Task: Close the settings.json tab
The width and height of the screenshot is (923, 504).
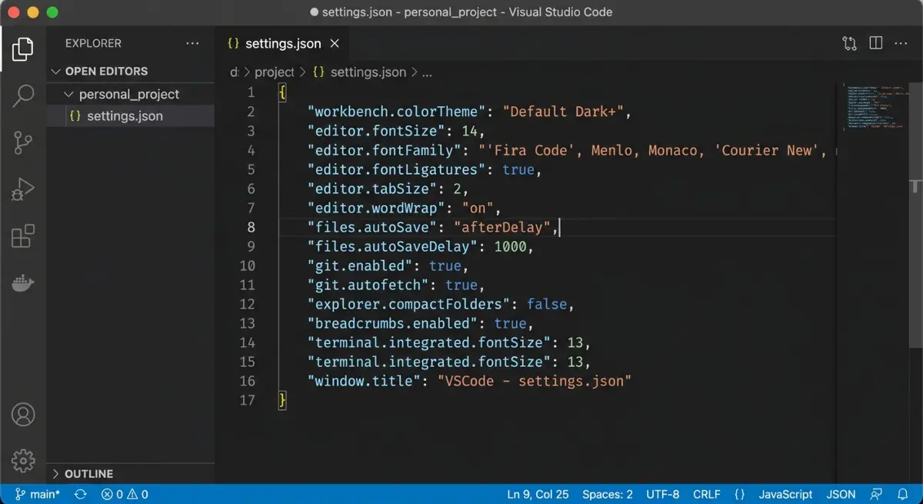Action: coord(335,44)
